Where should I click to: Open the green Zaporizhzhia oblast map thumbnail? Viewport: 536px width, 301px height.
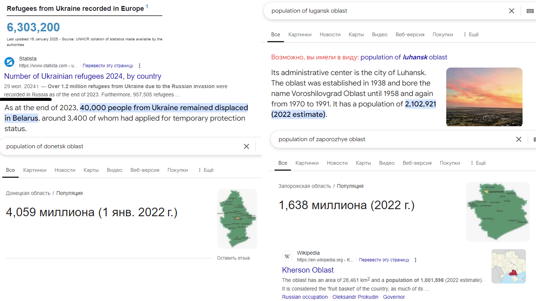coord(498,212)
